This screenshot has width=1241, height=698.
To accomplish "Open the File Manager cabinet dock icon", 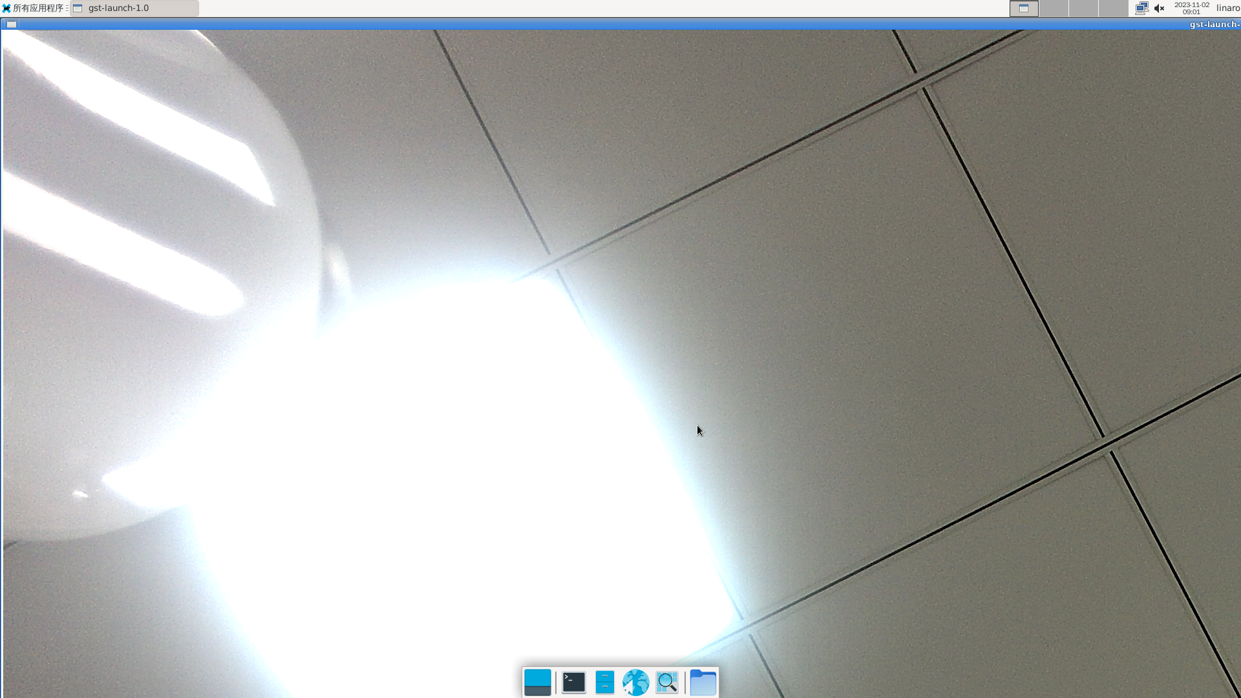I will tap(604, 682).
